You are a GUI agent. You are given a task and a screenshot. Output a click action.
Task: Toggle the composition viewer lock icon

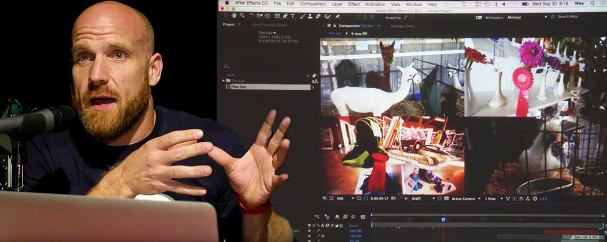pyautogui.click(x=335, y=25)
